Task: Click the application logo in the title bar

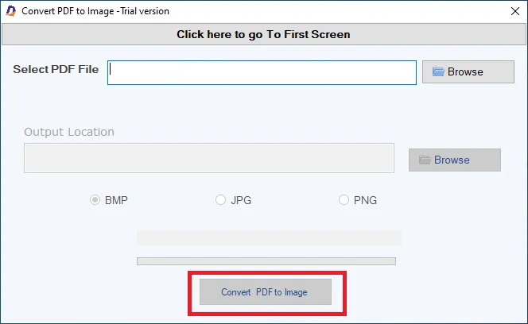Action: (11, 11)
